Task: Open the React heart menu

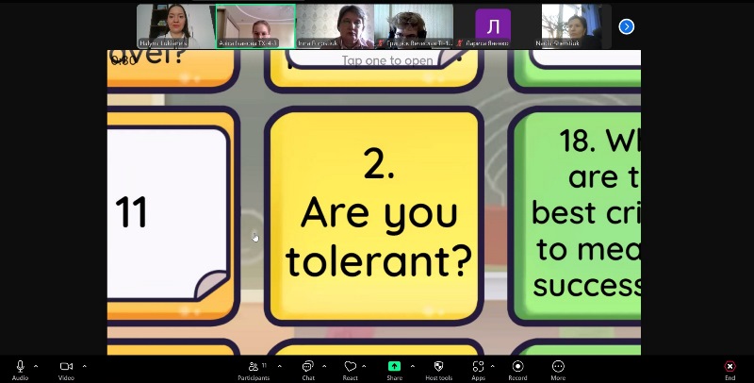Action: [x=350, y=370]
